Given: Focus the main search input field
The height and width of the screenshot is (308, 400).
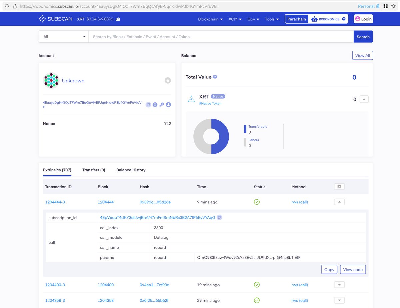Looking at the screenshot, I should tap(221, 37).
